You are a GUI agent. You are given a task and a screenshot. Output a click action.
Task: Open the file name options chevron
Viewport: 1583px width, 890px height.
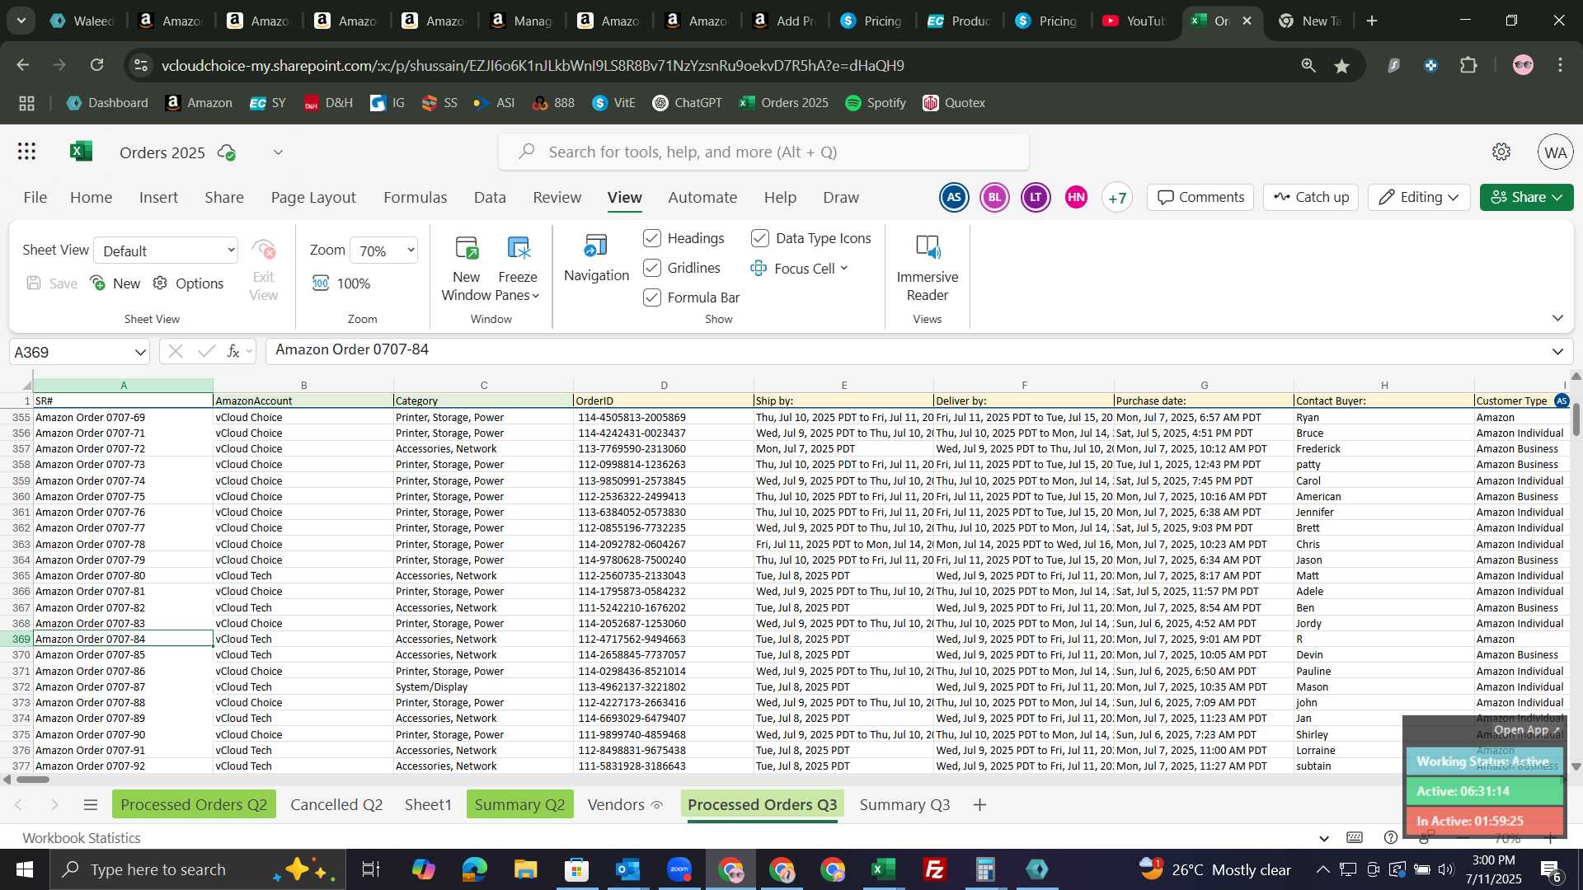(278, 152)
